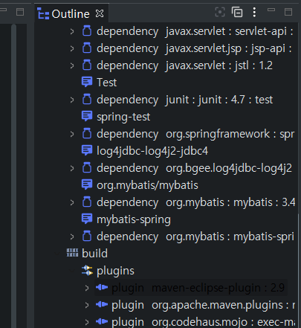Select 'javax.servlet : jstl : 1.2' text
Screen dimensions: 301x328
[x=219, y=65]
